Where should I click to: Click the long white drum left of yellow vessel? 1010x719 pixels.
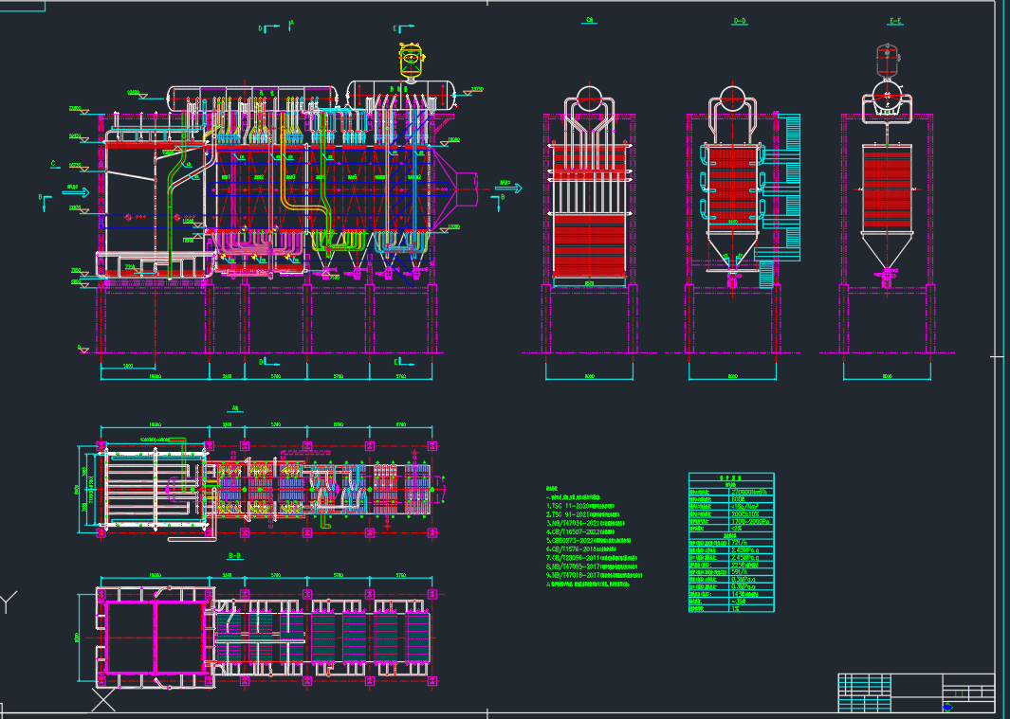click(x=253, y=98)
